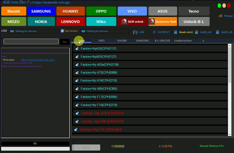Click eraser icon for F21 [CPH2363]

(x=76, y=130)
